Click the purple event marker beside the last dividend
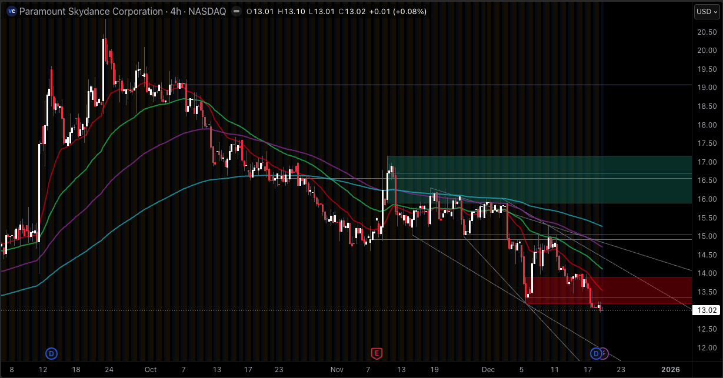This screenshot has width=723, height=378. point(604,353)
